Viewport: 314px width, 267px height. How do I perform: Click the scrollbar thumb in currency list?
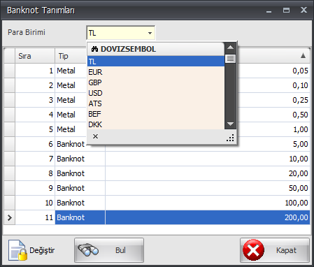pos(230,59)
